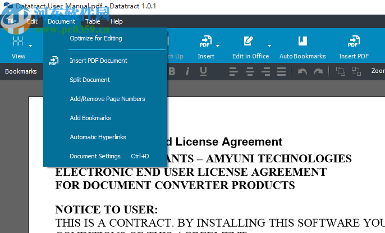Redo the last action

pos(318,71)
